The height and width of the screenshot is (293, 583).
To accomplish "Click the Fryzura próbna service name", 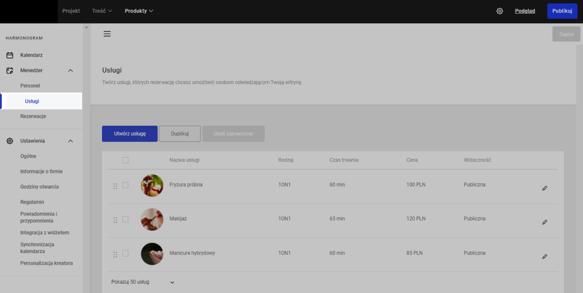I will [186, 185].
